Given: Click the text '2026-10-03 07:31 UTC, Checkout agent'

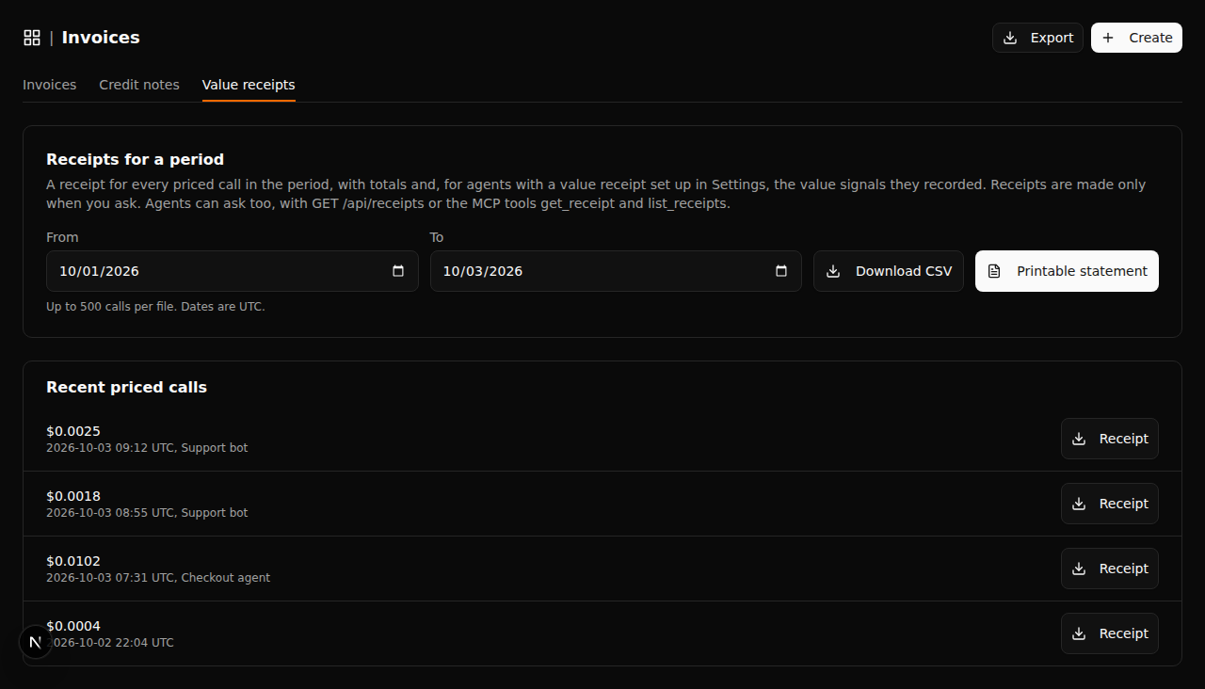Looking at the screenshot, I should 158,578.
